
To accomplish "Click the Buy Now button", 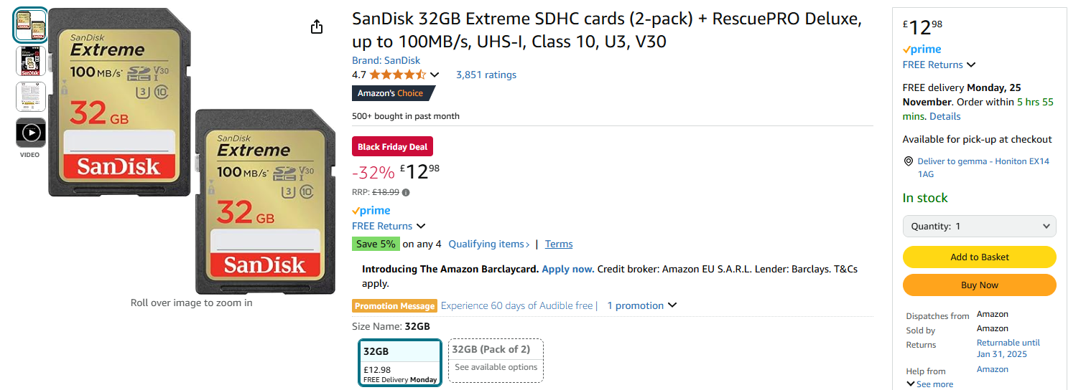I will 979,285.
